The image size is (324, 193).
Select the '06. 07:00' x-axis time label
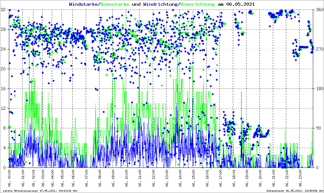click(x=86, y=178)
